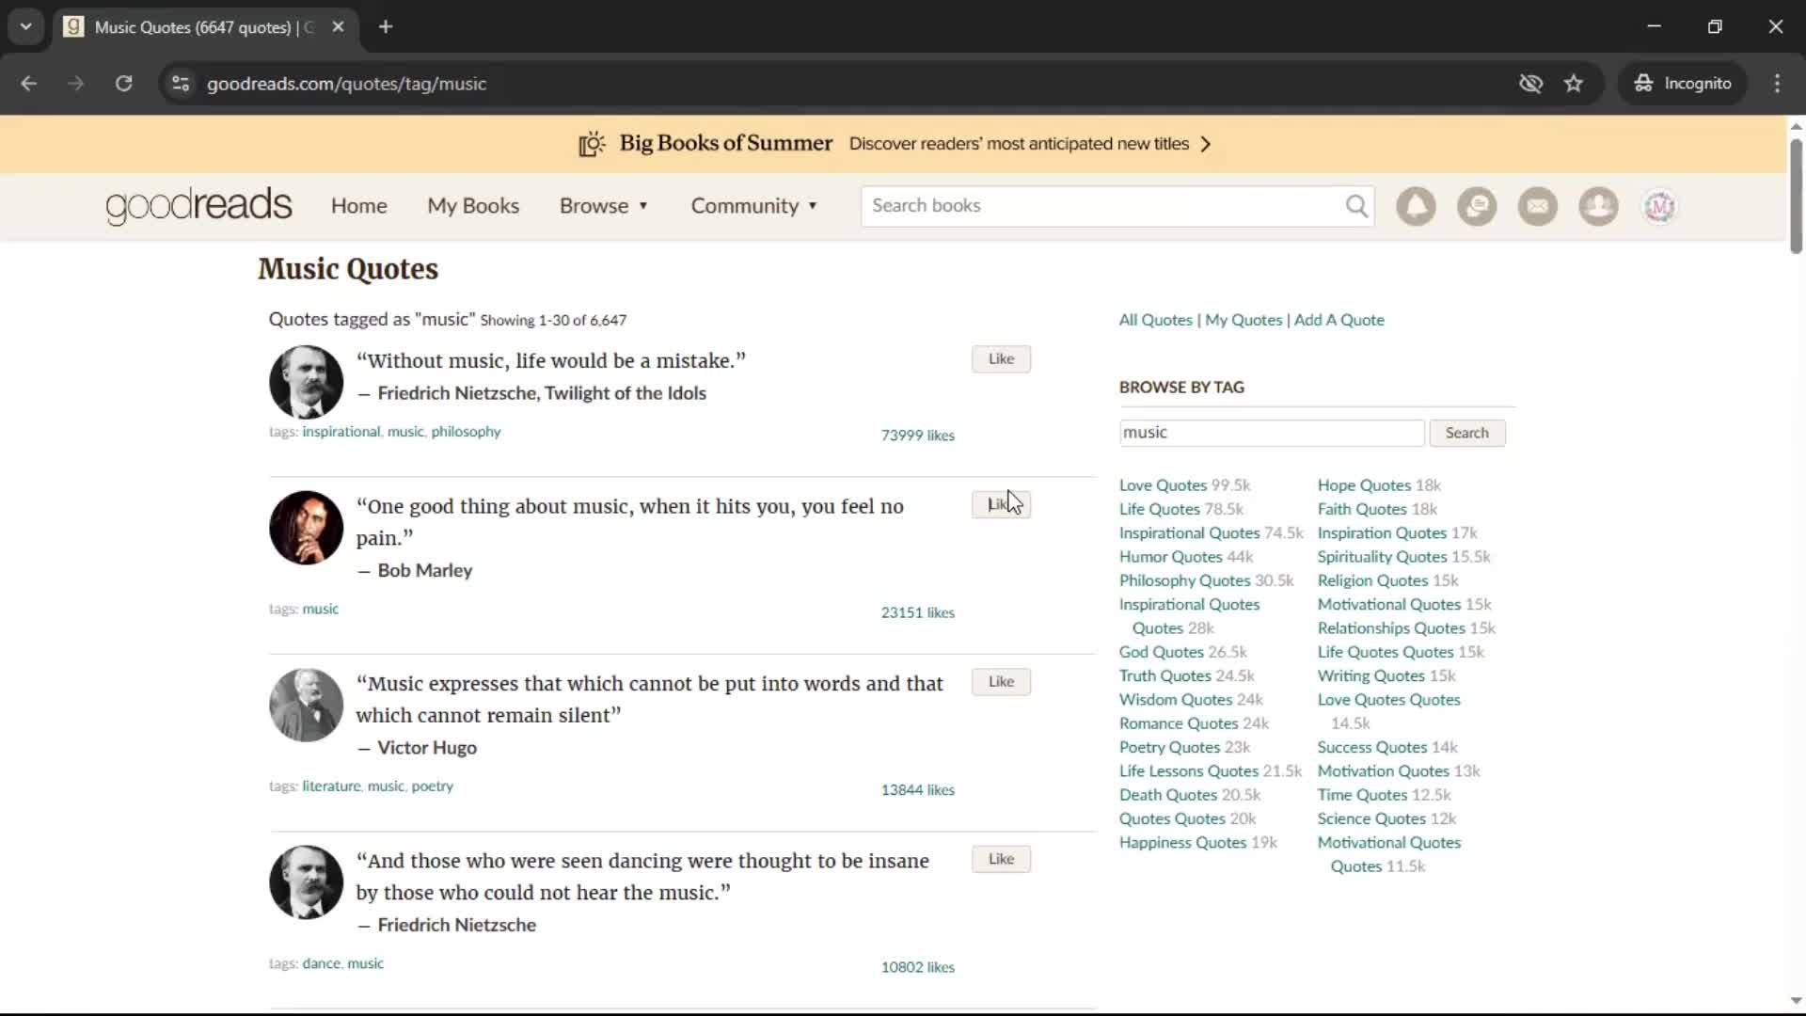Open the notifications bell icon

tap(1416, 206)
